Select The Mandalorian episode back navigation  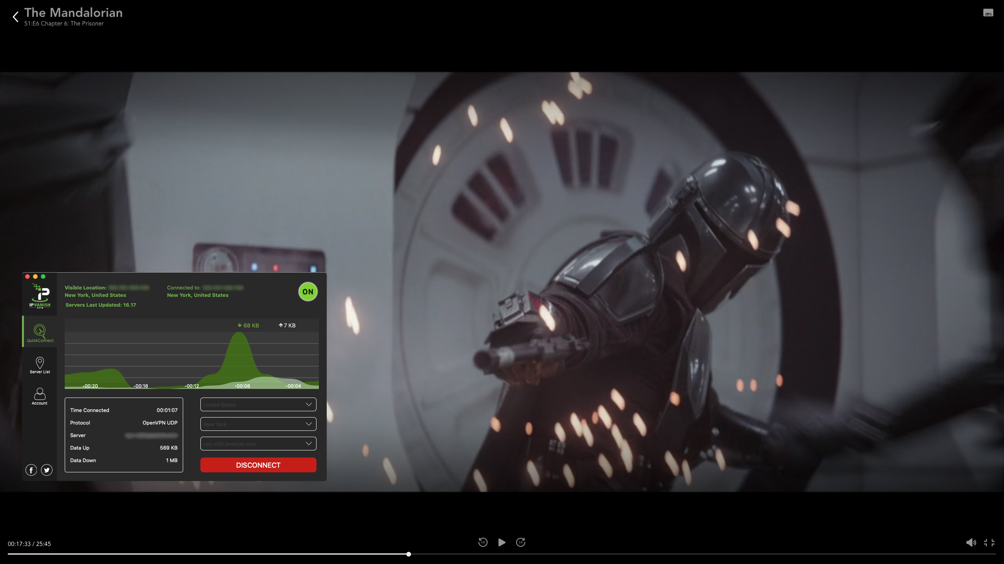tap(15, 15)
